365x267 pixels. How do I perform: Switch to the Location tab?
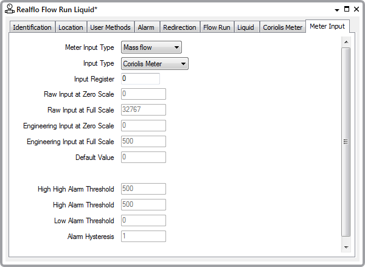tap(71, 27)
